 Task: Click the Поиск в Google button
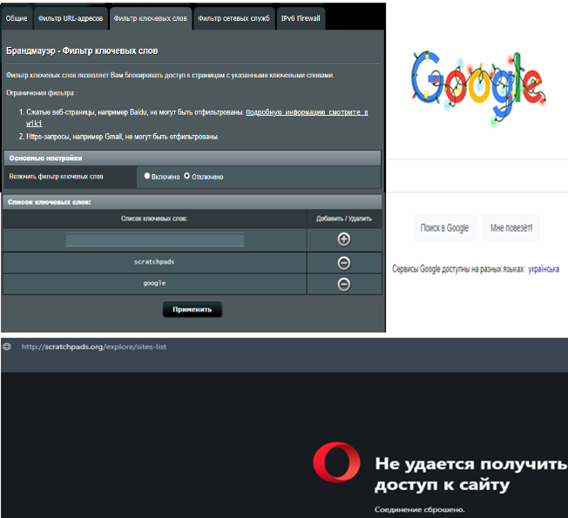[x=444, y=228]
